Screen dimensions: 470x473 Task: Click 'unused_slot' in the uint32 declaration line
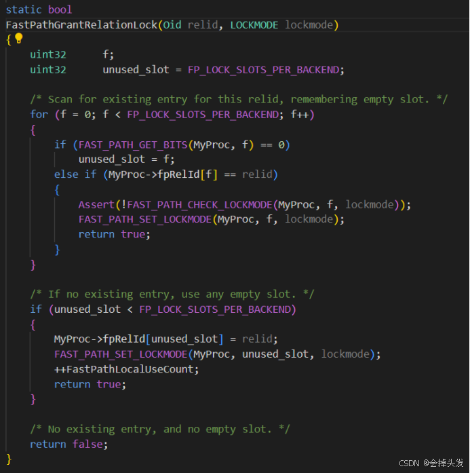(136, 70)
